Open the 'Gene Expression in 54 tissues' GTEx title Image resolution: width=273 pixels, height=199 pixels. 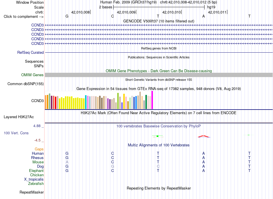point(159,89)
